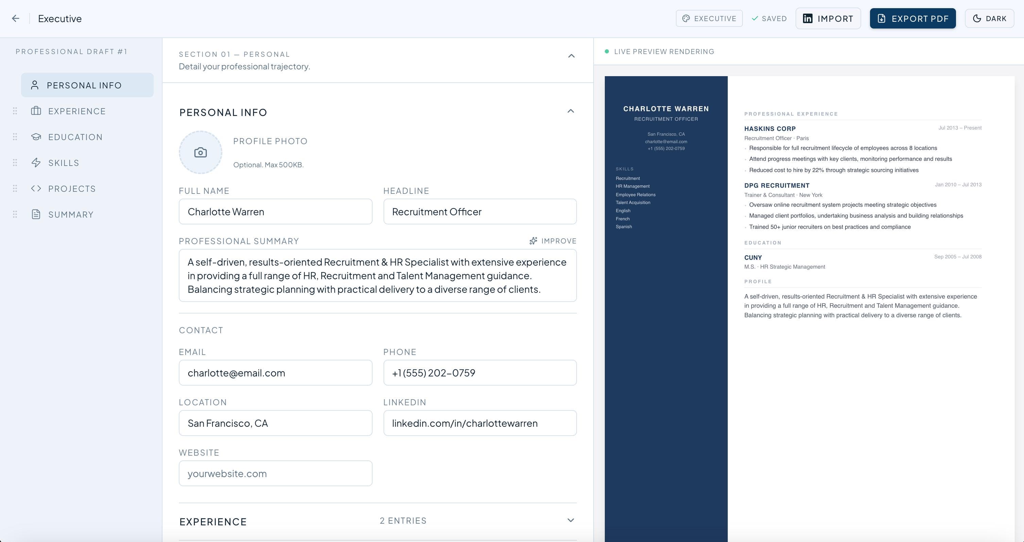
Task: Click the Projects code brackets icon
Action: pos(36,188)
